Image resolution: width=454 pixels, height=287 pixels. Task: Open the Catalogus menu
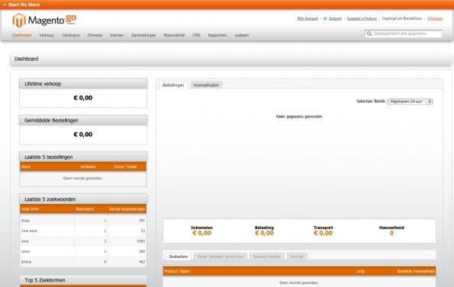[x=71, y=35]
